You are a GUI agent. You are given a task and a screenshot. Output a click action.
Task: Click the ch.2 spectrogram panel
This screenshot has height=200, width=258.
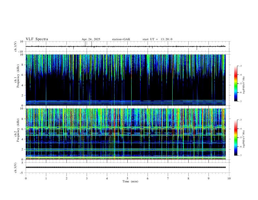125,134
